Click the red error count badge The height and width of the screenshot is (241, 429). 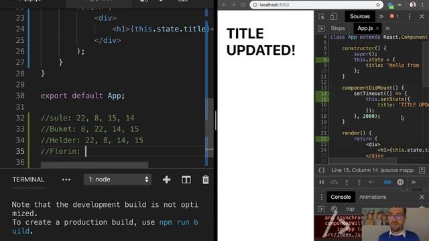point(394,16)
